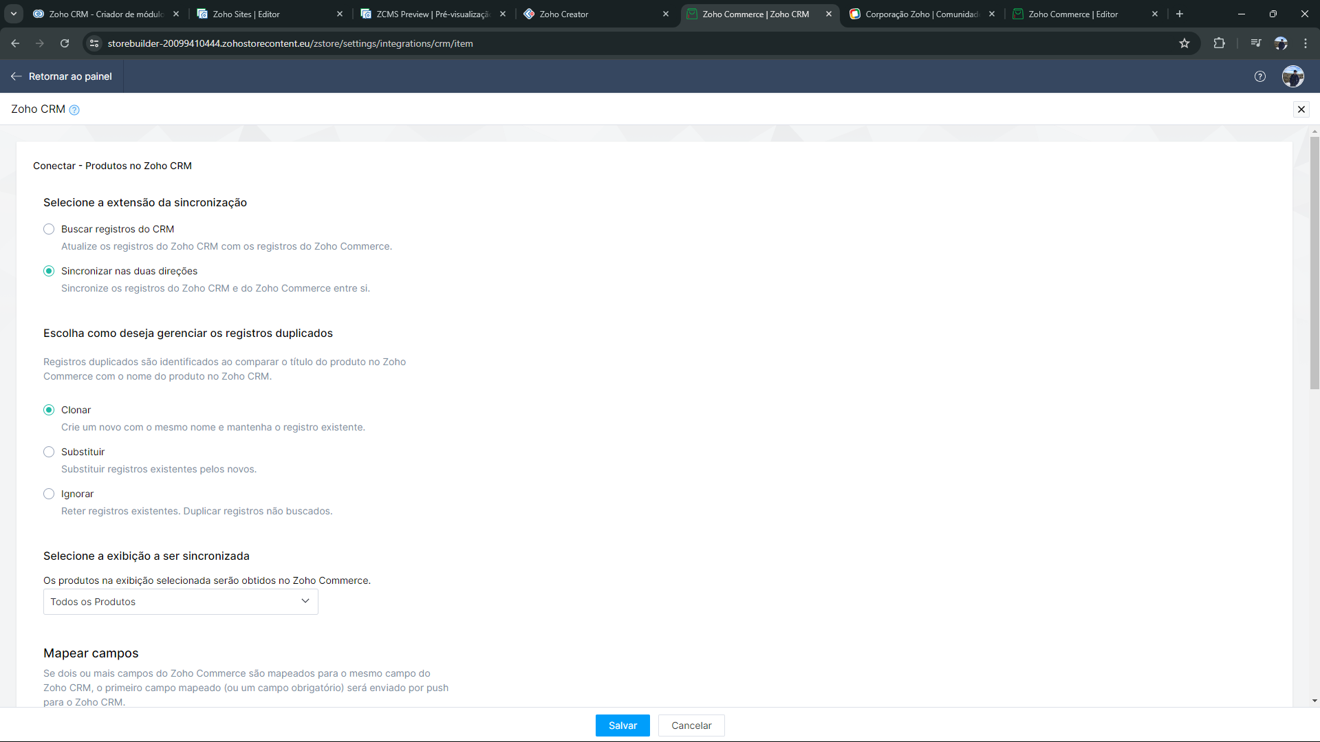The image size is (1320, 742).
Task: Switch to 'Zoho Sites | Editor' tab
Action: (x=270, y=14)
